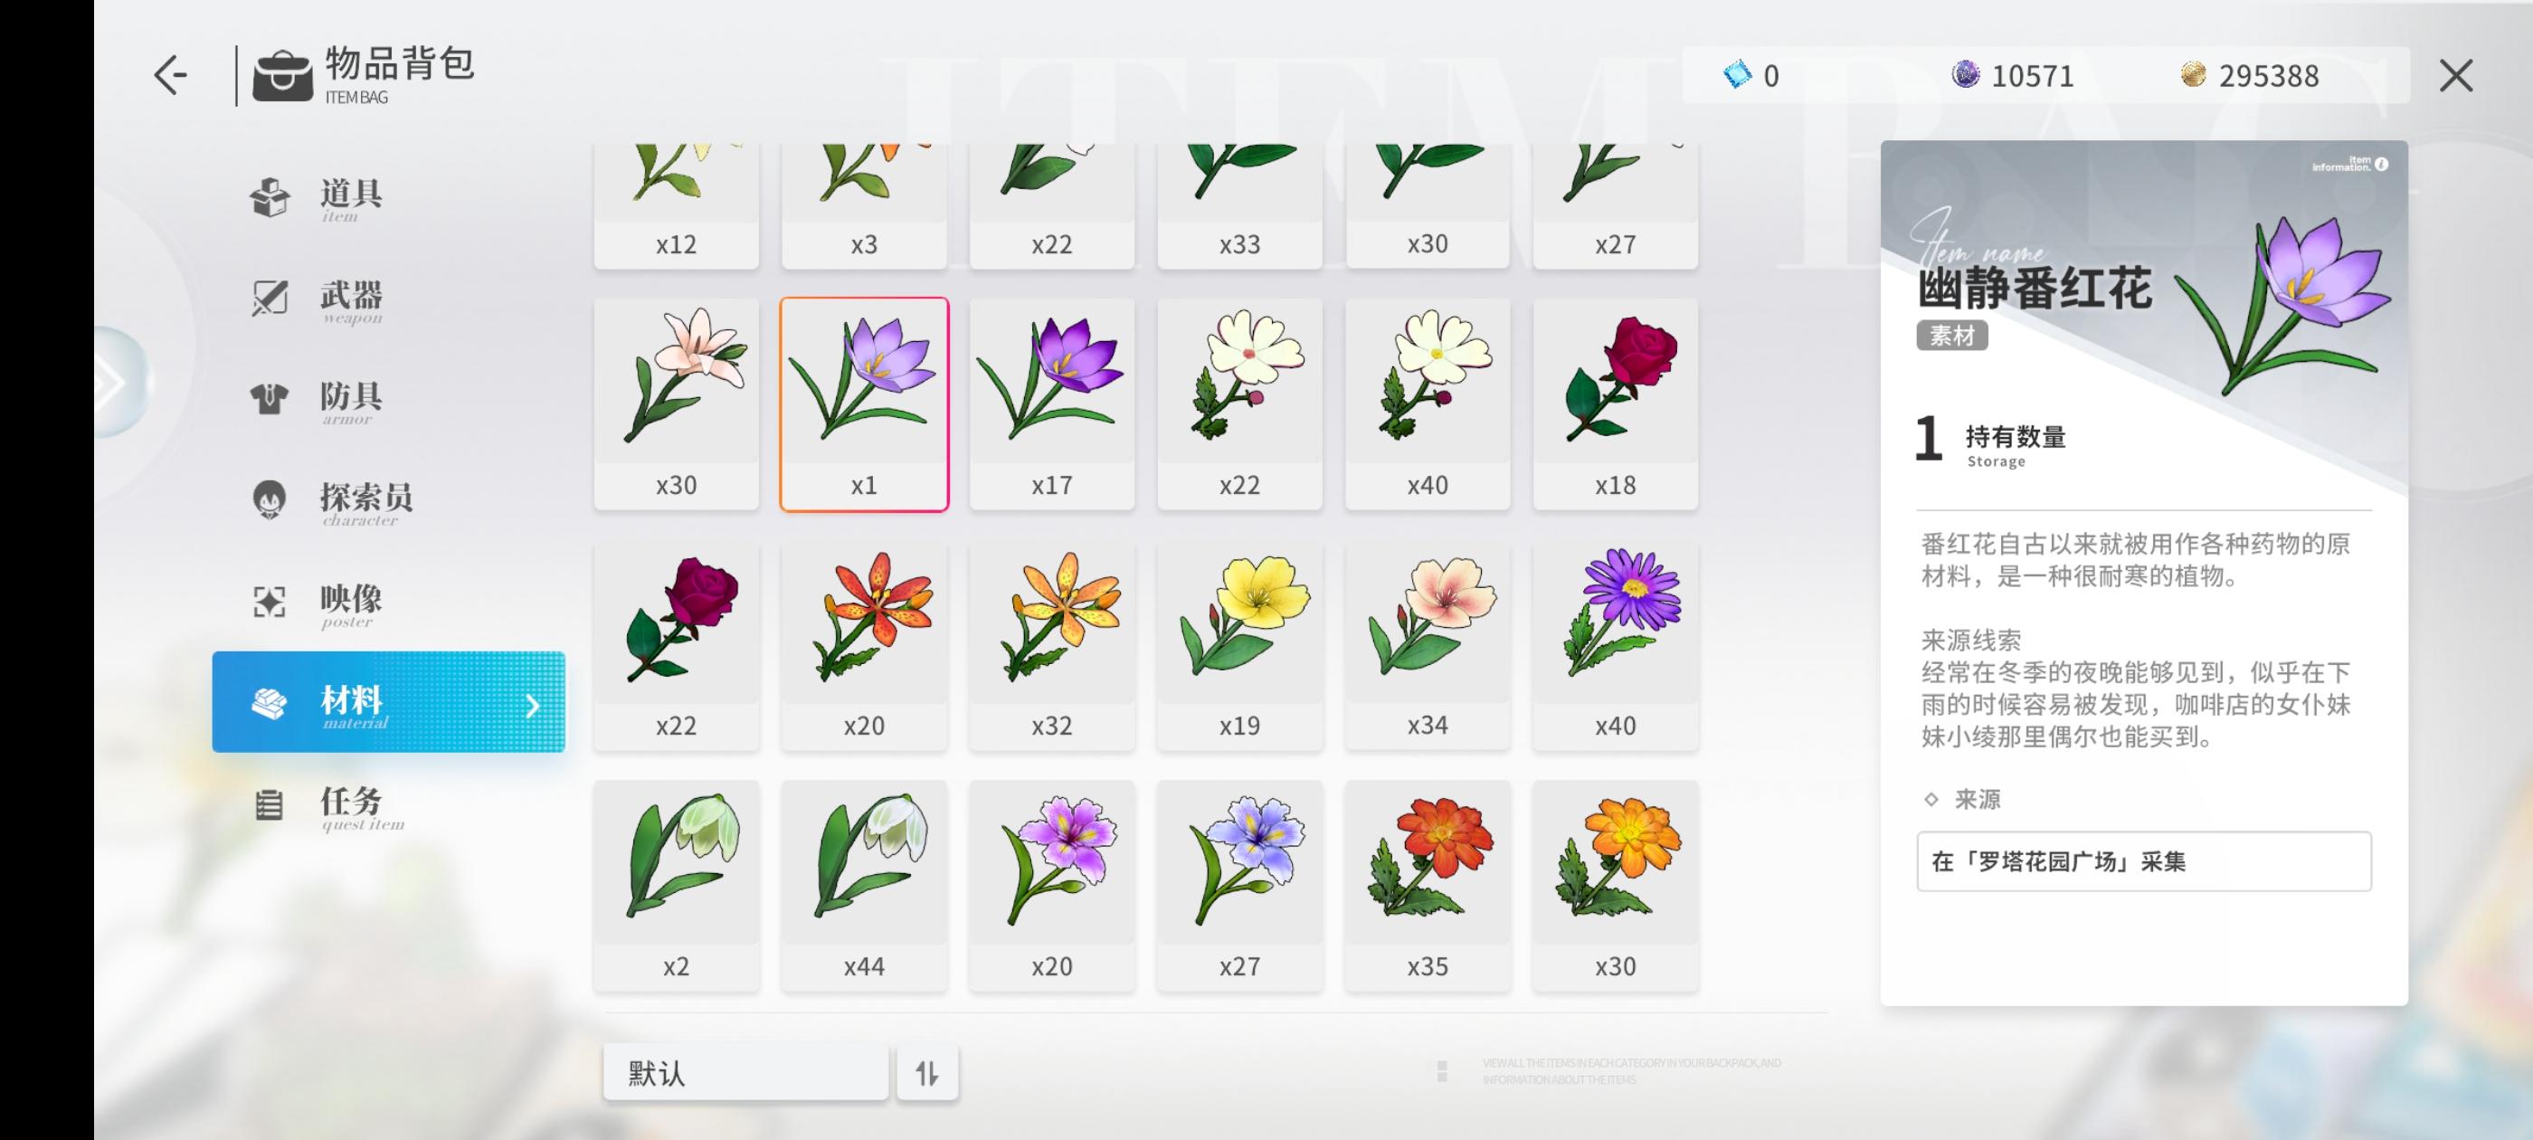The height and width of the screenshot is (1140, 2533).
Task: Click source 在「罗塔花园广场」采集
Action: tap(2144, 861)
